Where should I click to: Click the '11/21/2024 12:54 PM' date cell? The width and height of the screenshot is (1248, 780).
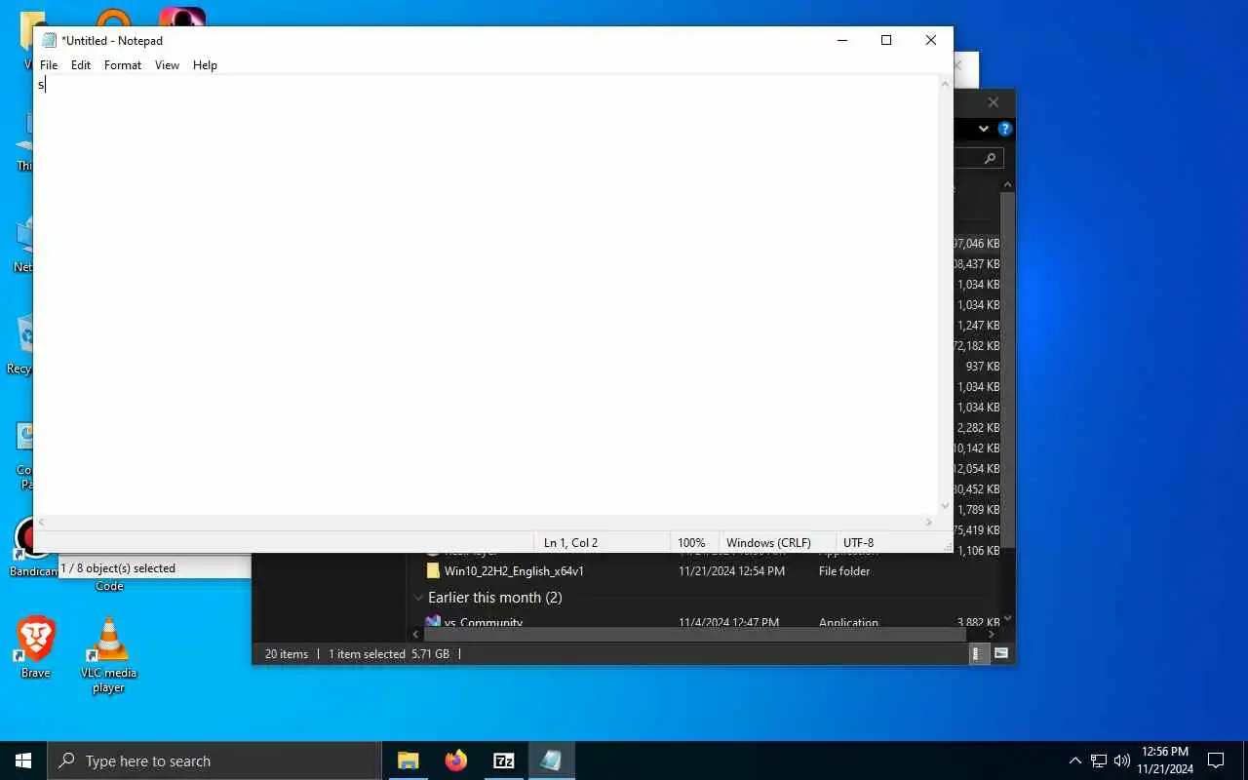pos(731,570)
